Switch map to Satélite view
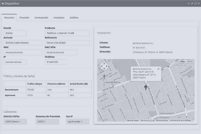Viewport: 201px width, 134px height. click(x=189, y=62)
